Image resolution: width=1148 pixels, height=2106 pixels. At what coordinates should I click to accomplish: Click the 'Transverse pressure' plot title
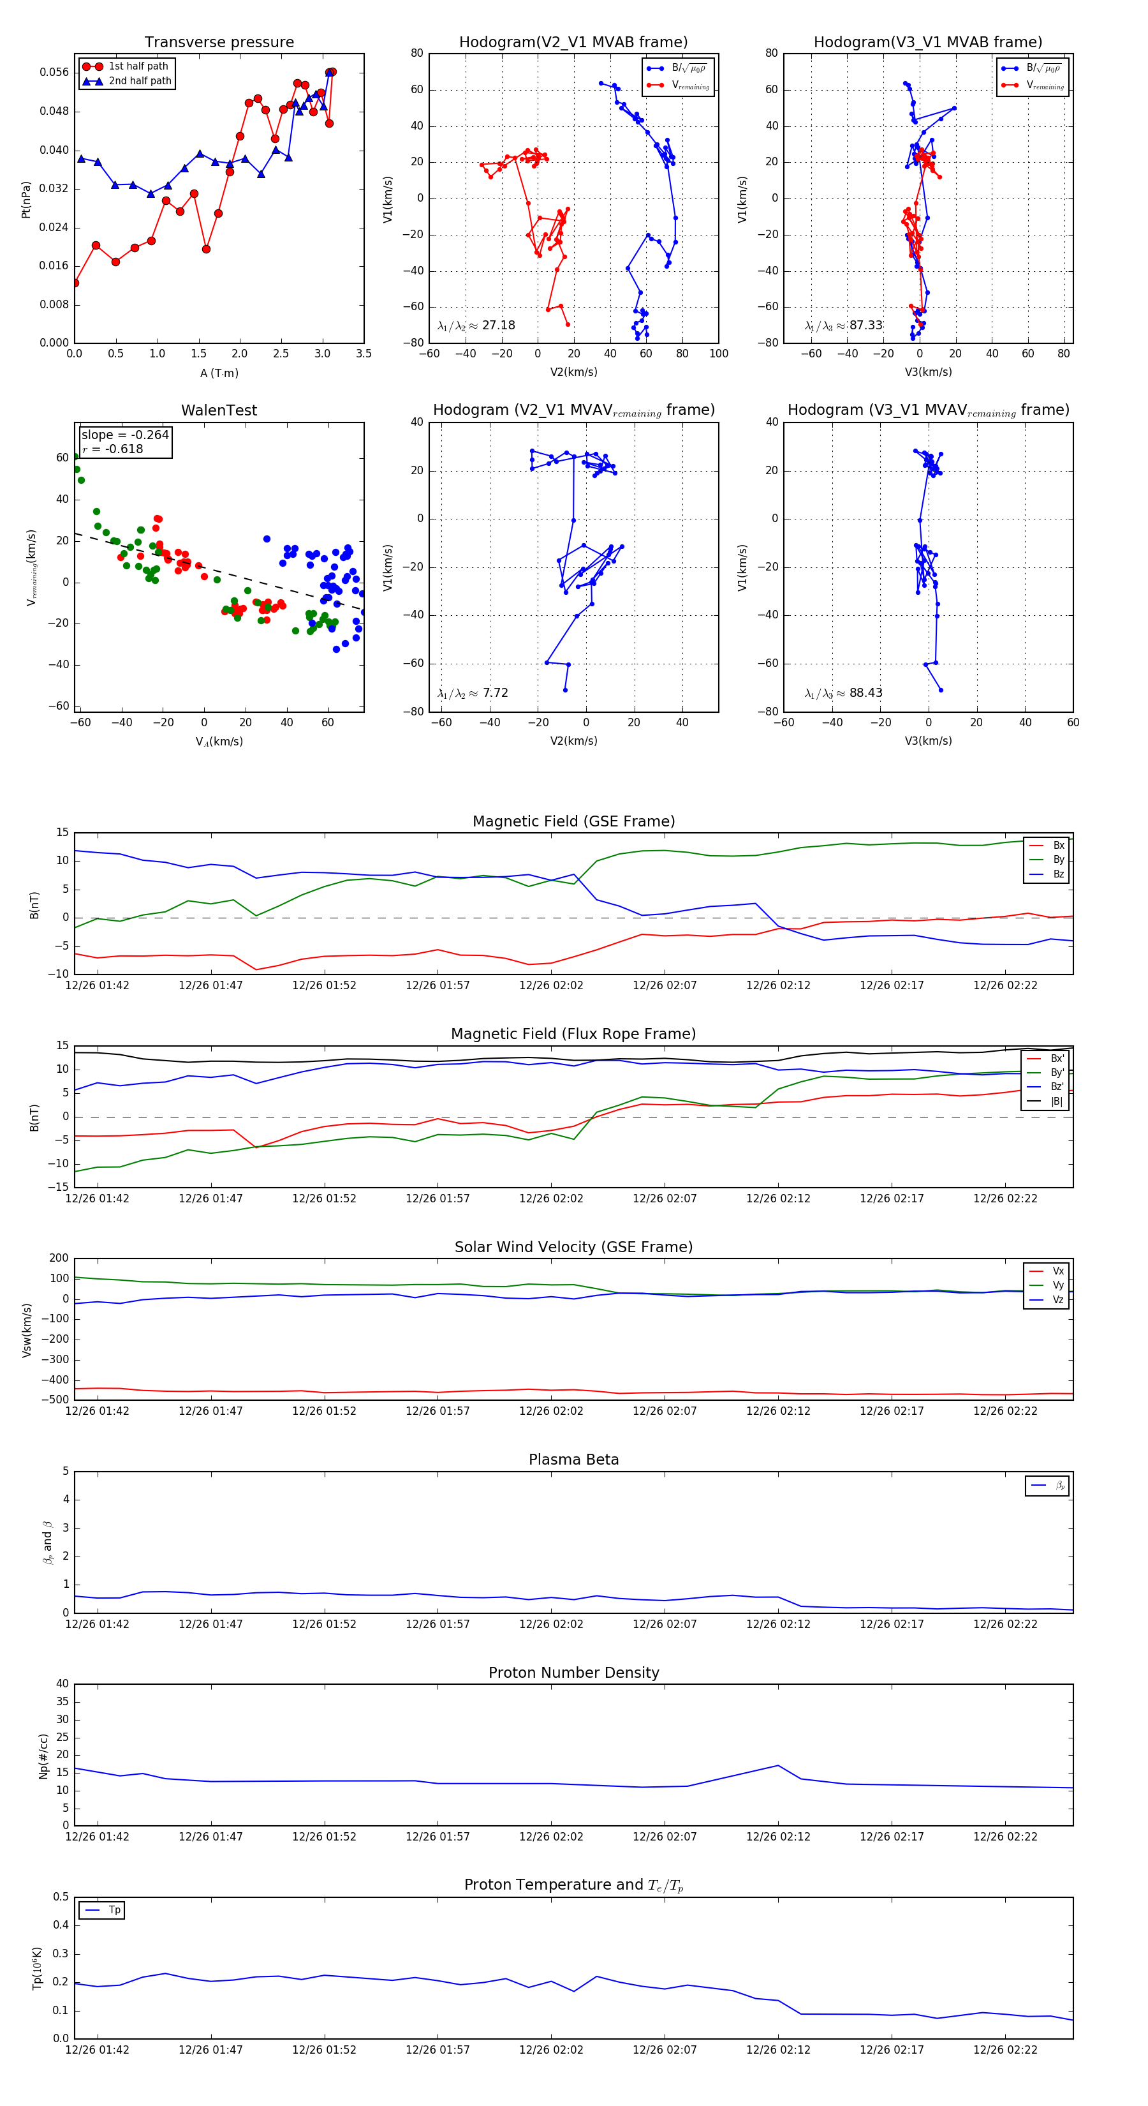click(x=219, y=43)
